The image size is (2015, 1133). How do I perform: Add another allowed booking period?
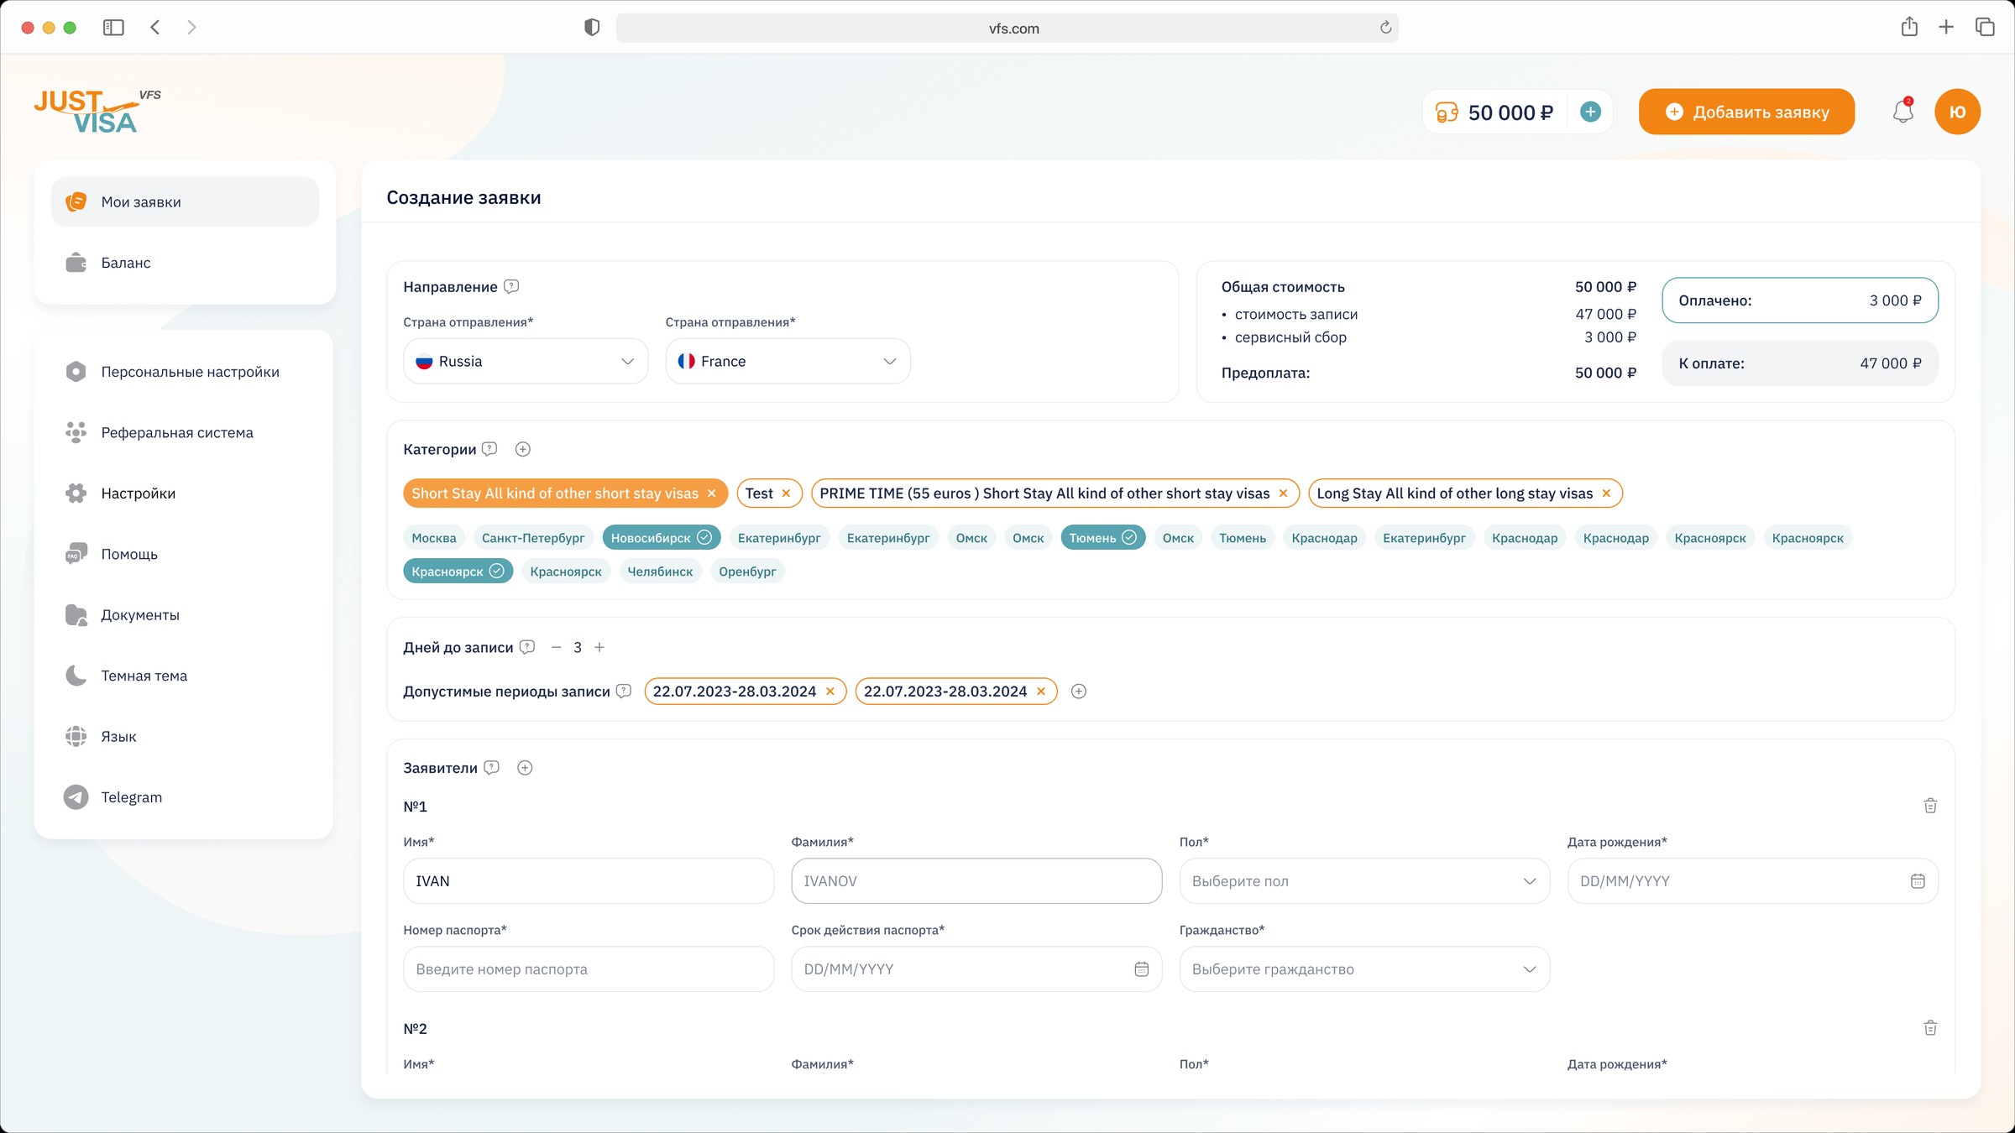click(1079, 691)
